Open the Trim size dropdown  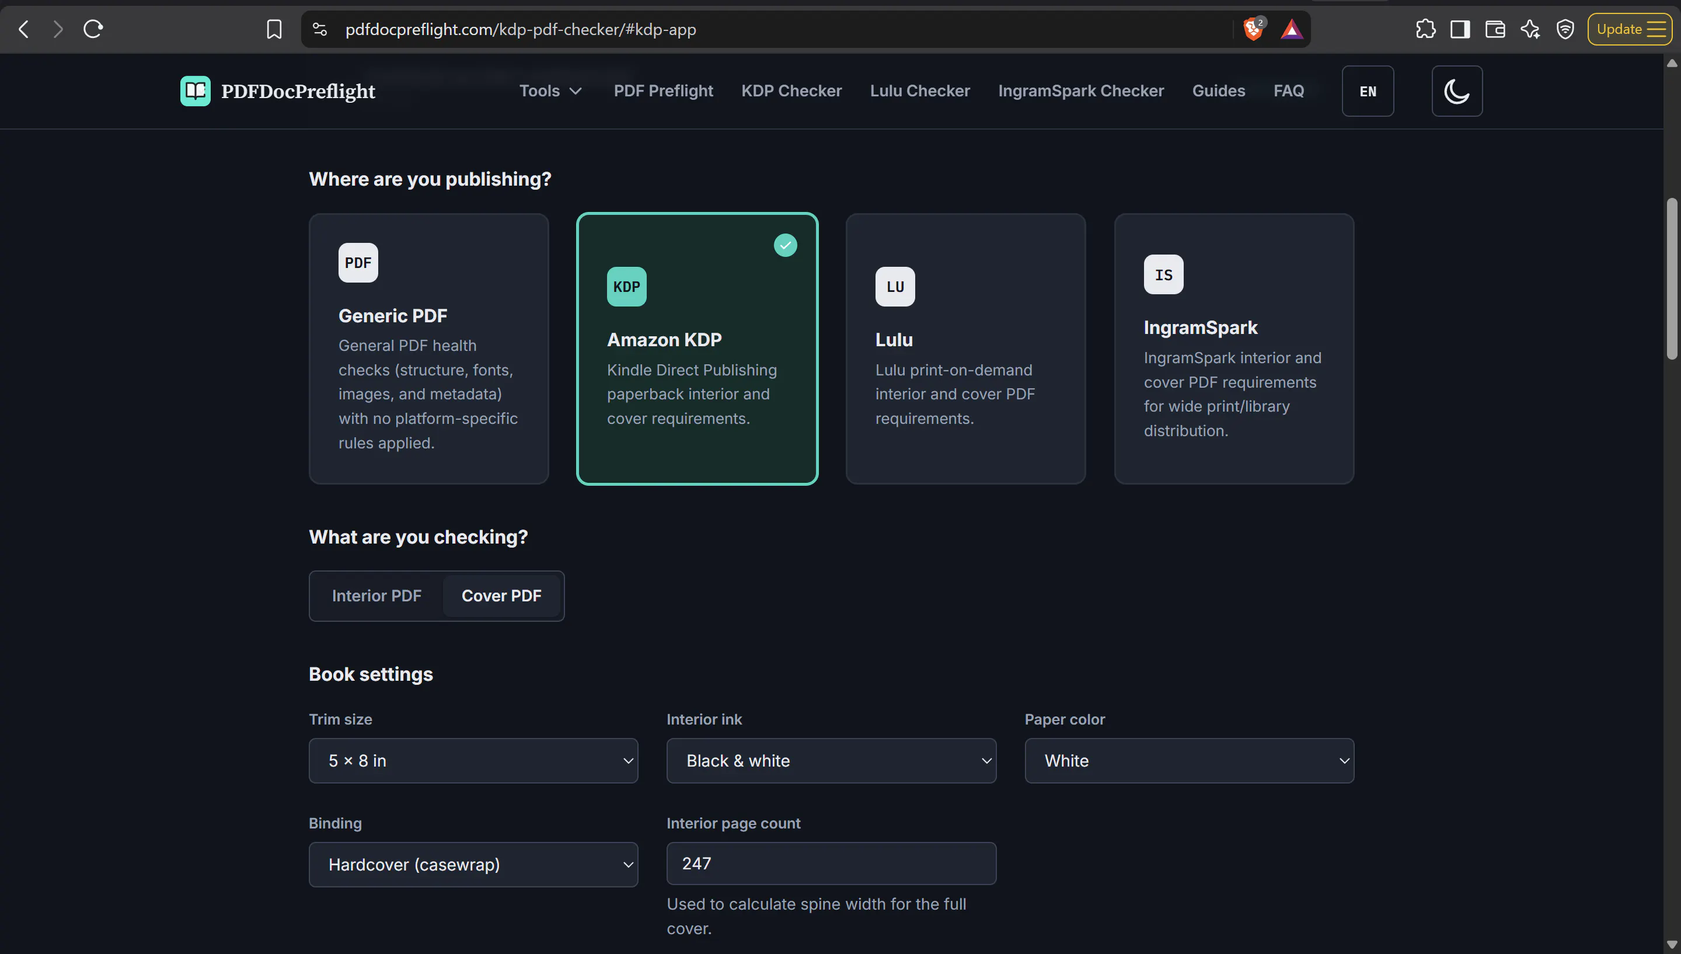coord(473,761)
